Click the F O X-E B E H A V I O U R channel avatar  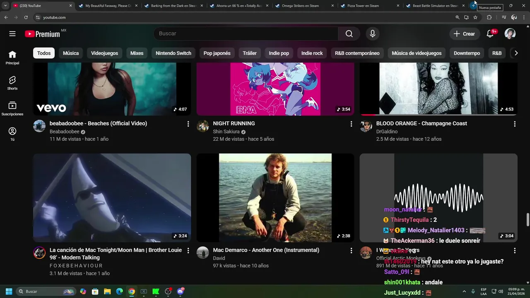[39, 253]
